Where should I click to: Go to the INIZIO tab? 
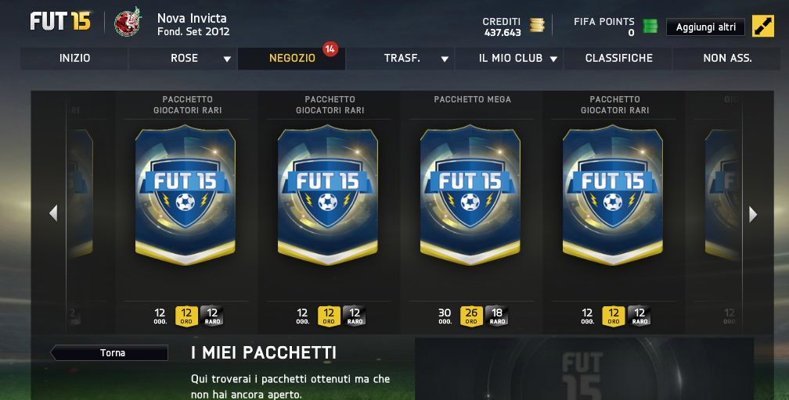coord(74,59)
